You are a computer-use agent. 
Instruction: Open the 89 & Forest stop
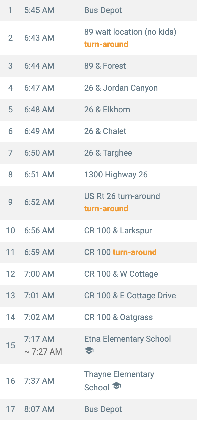click(x=98, y=66)
